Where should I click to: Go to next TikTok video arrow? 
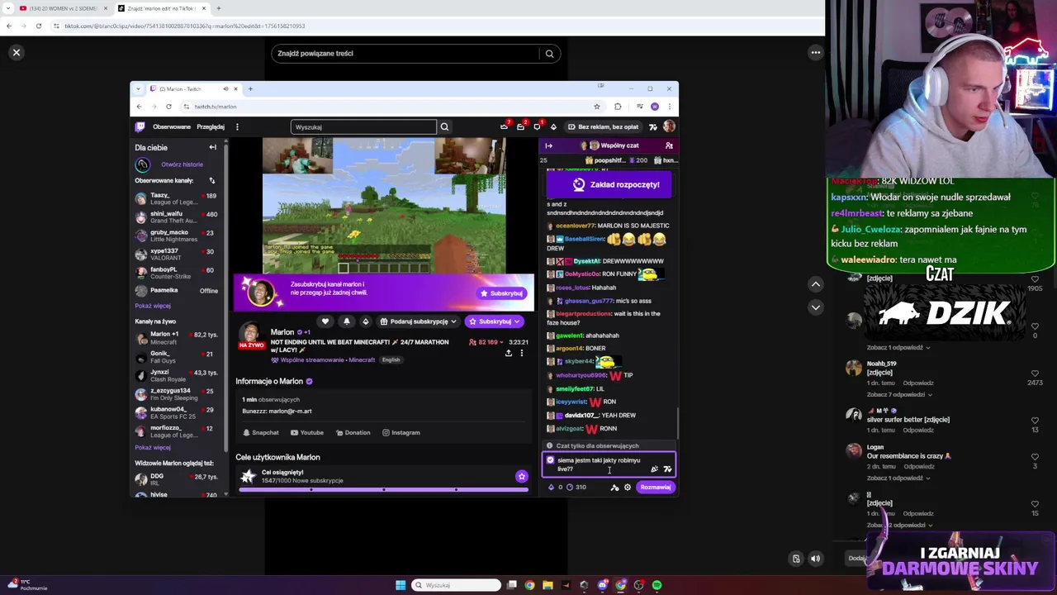point(815,307)
